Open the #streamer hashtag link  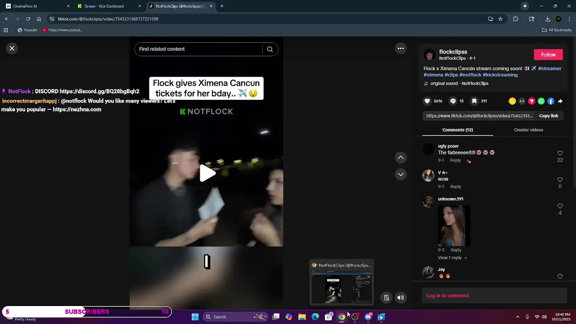coord(550,68)
